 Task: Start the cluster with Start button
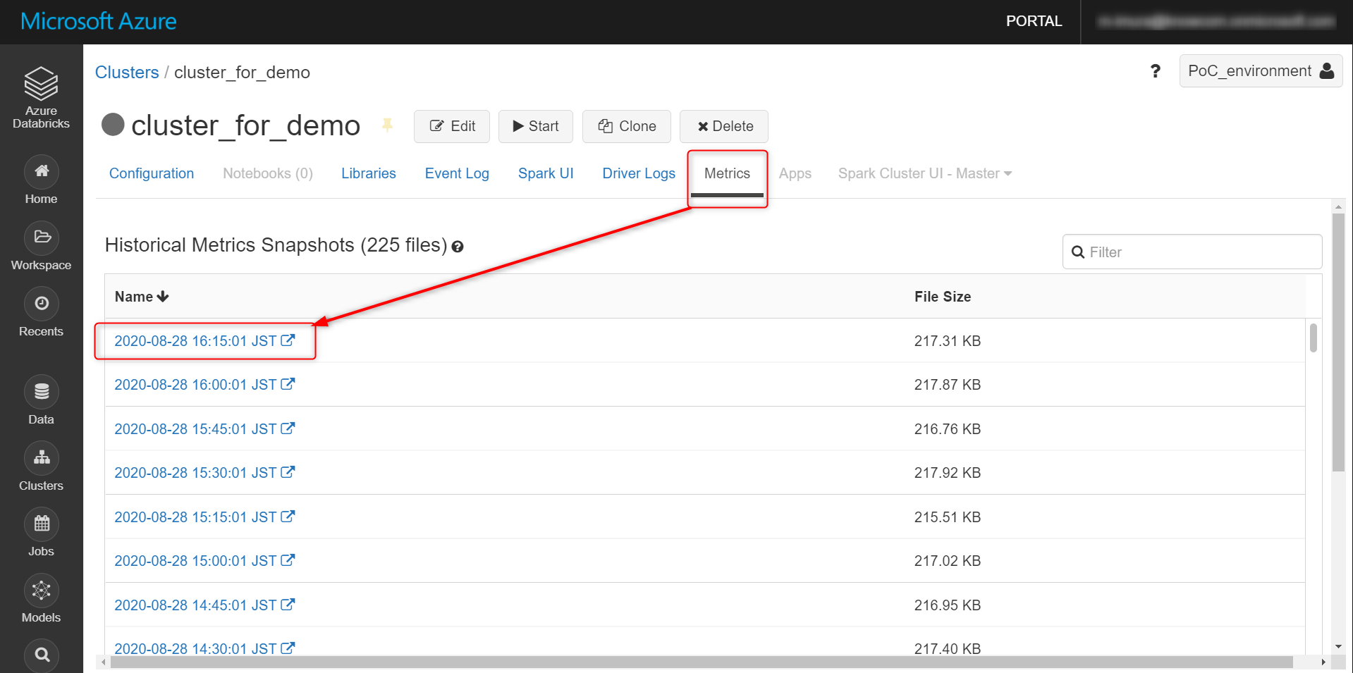(x=536, y=126)
